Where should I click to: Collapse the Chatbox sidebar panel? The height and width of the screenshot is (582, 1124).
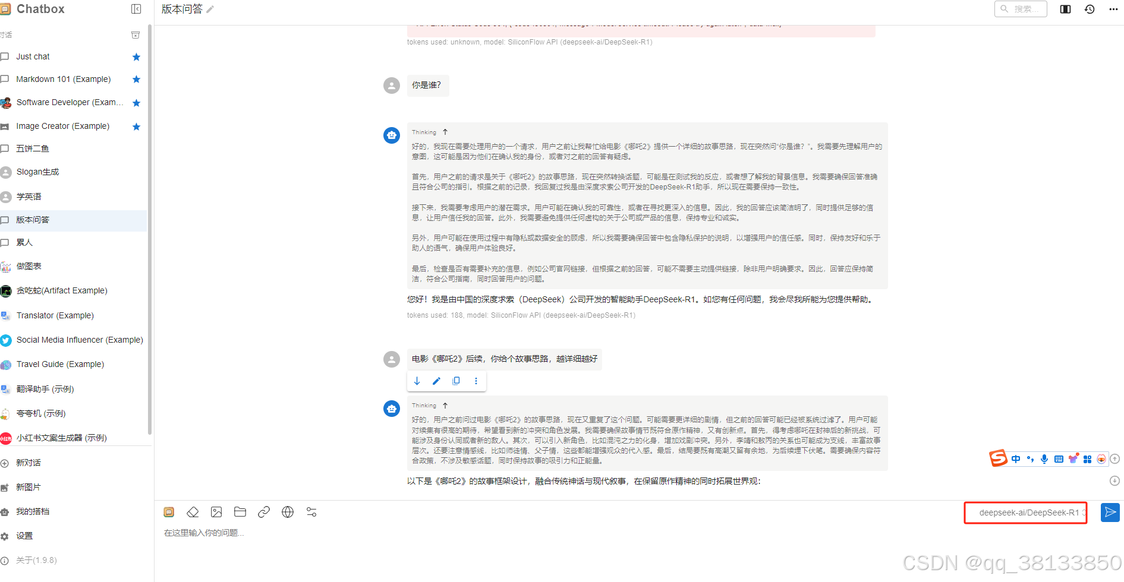pyautogui.click(x=136, y=9)
